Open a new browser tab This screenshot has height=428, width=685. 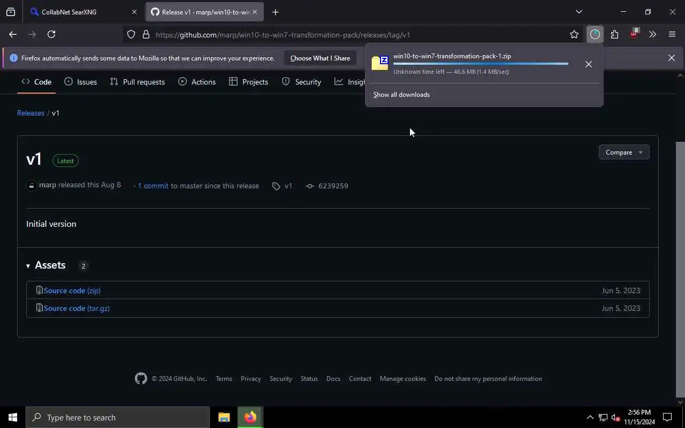275,12
